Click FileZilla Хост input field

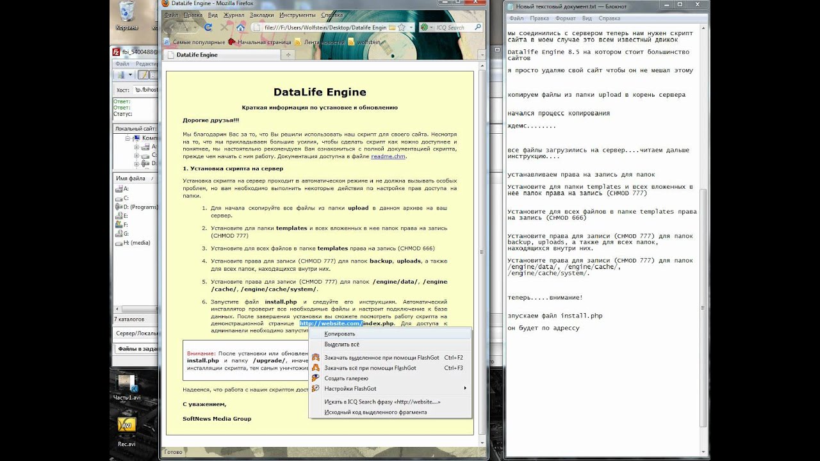coord(145,90)
